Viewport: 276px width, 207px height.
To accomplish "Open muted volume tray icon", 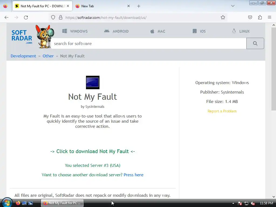I will tap(253, 203).
